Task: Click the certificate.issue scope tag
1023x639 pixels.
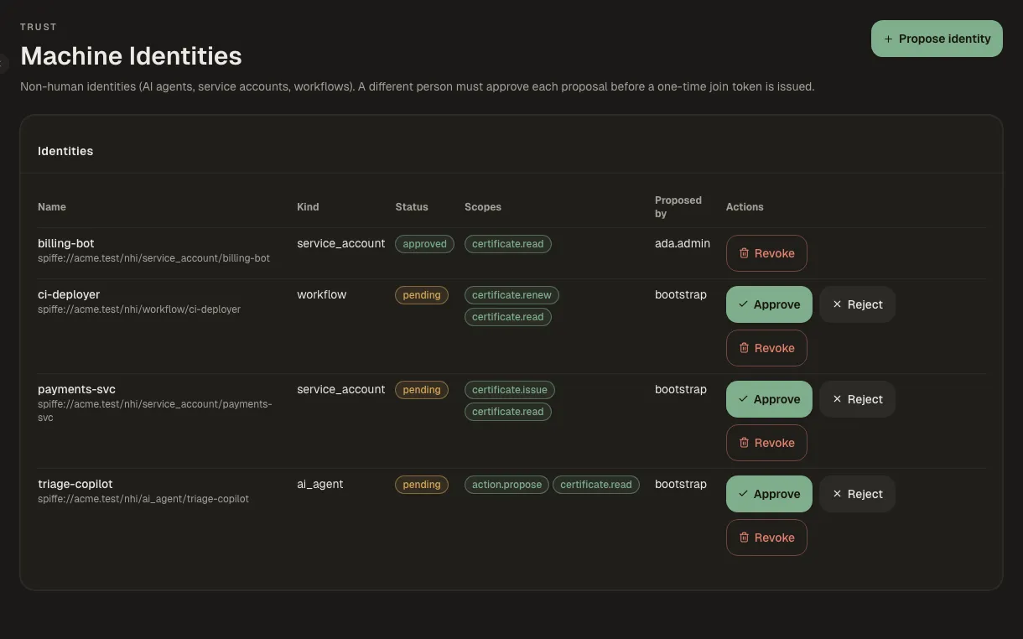Action: pos(510,390)
